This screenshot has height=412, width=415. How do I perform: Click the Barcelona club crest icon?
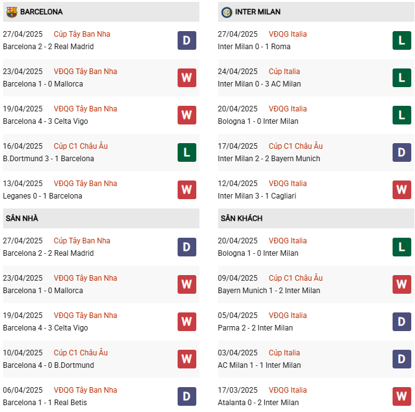(x=11, y=12)
